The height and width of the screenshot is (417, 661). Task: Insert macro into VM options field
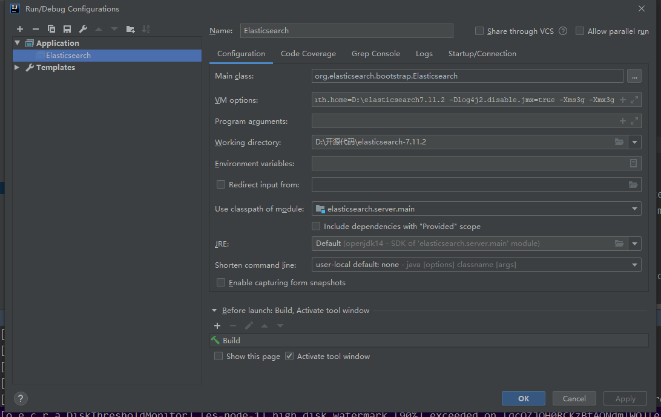[x=623, y=100]
